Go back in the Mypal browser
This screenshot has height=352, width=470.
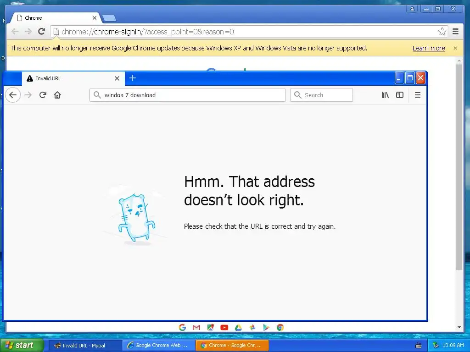pyautogui.click(x=13, y=95)
